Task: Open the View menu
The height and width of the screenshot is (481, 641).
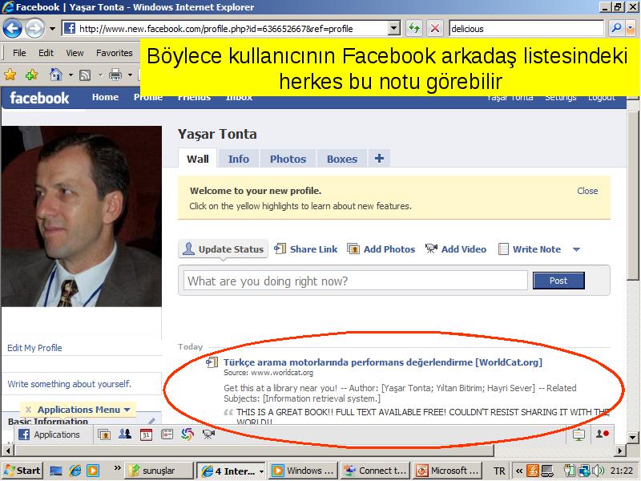Action: click(75, 53)
